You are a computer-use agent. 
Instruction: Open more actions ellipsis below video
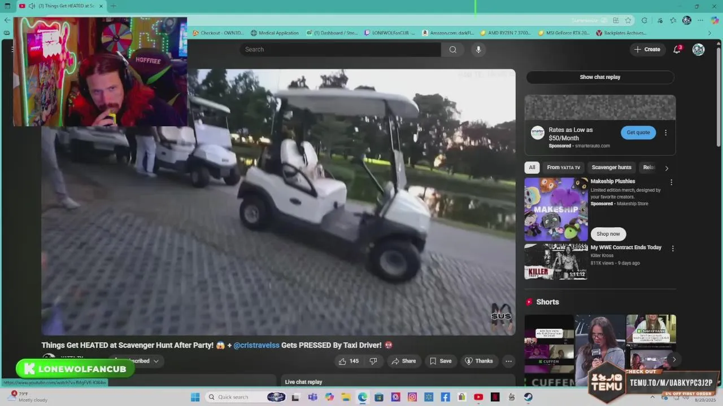click(508, 361)
